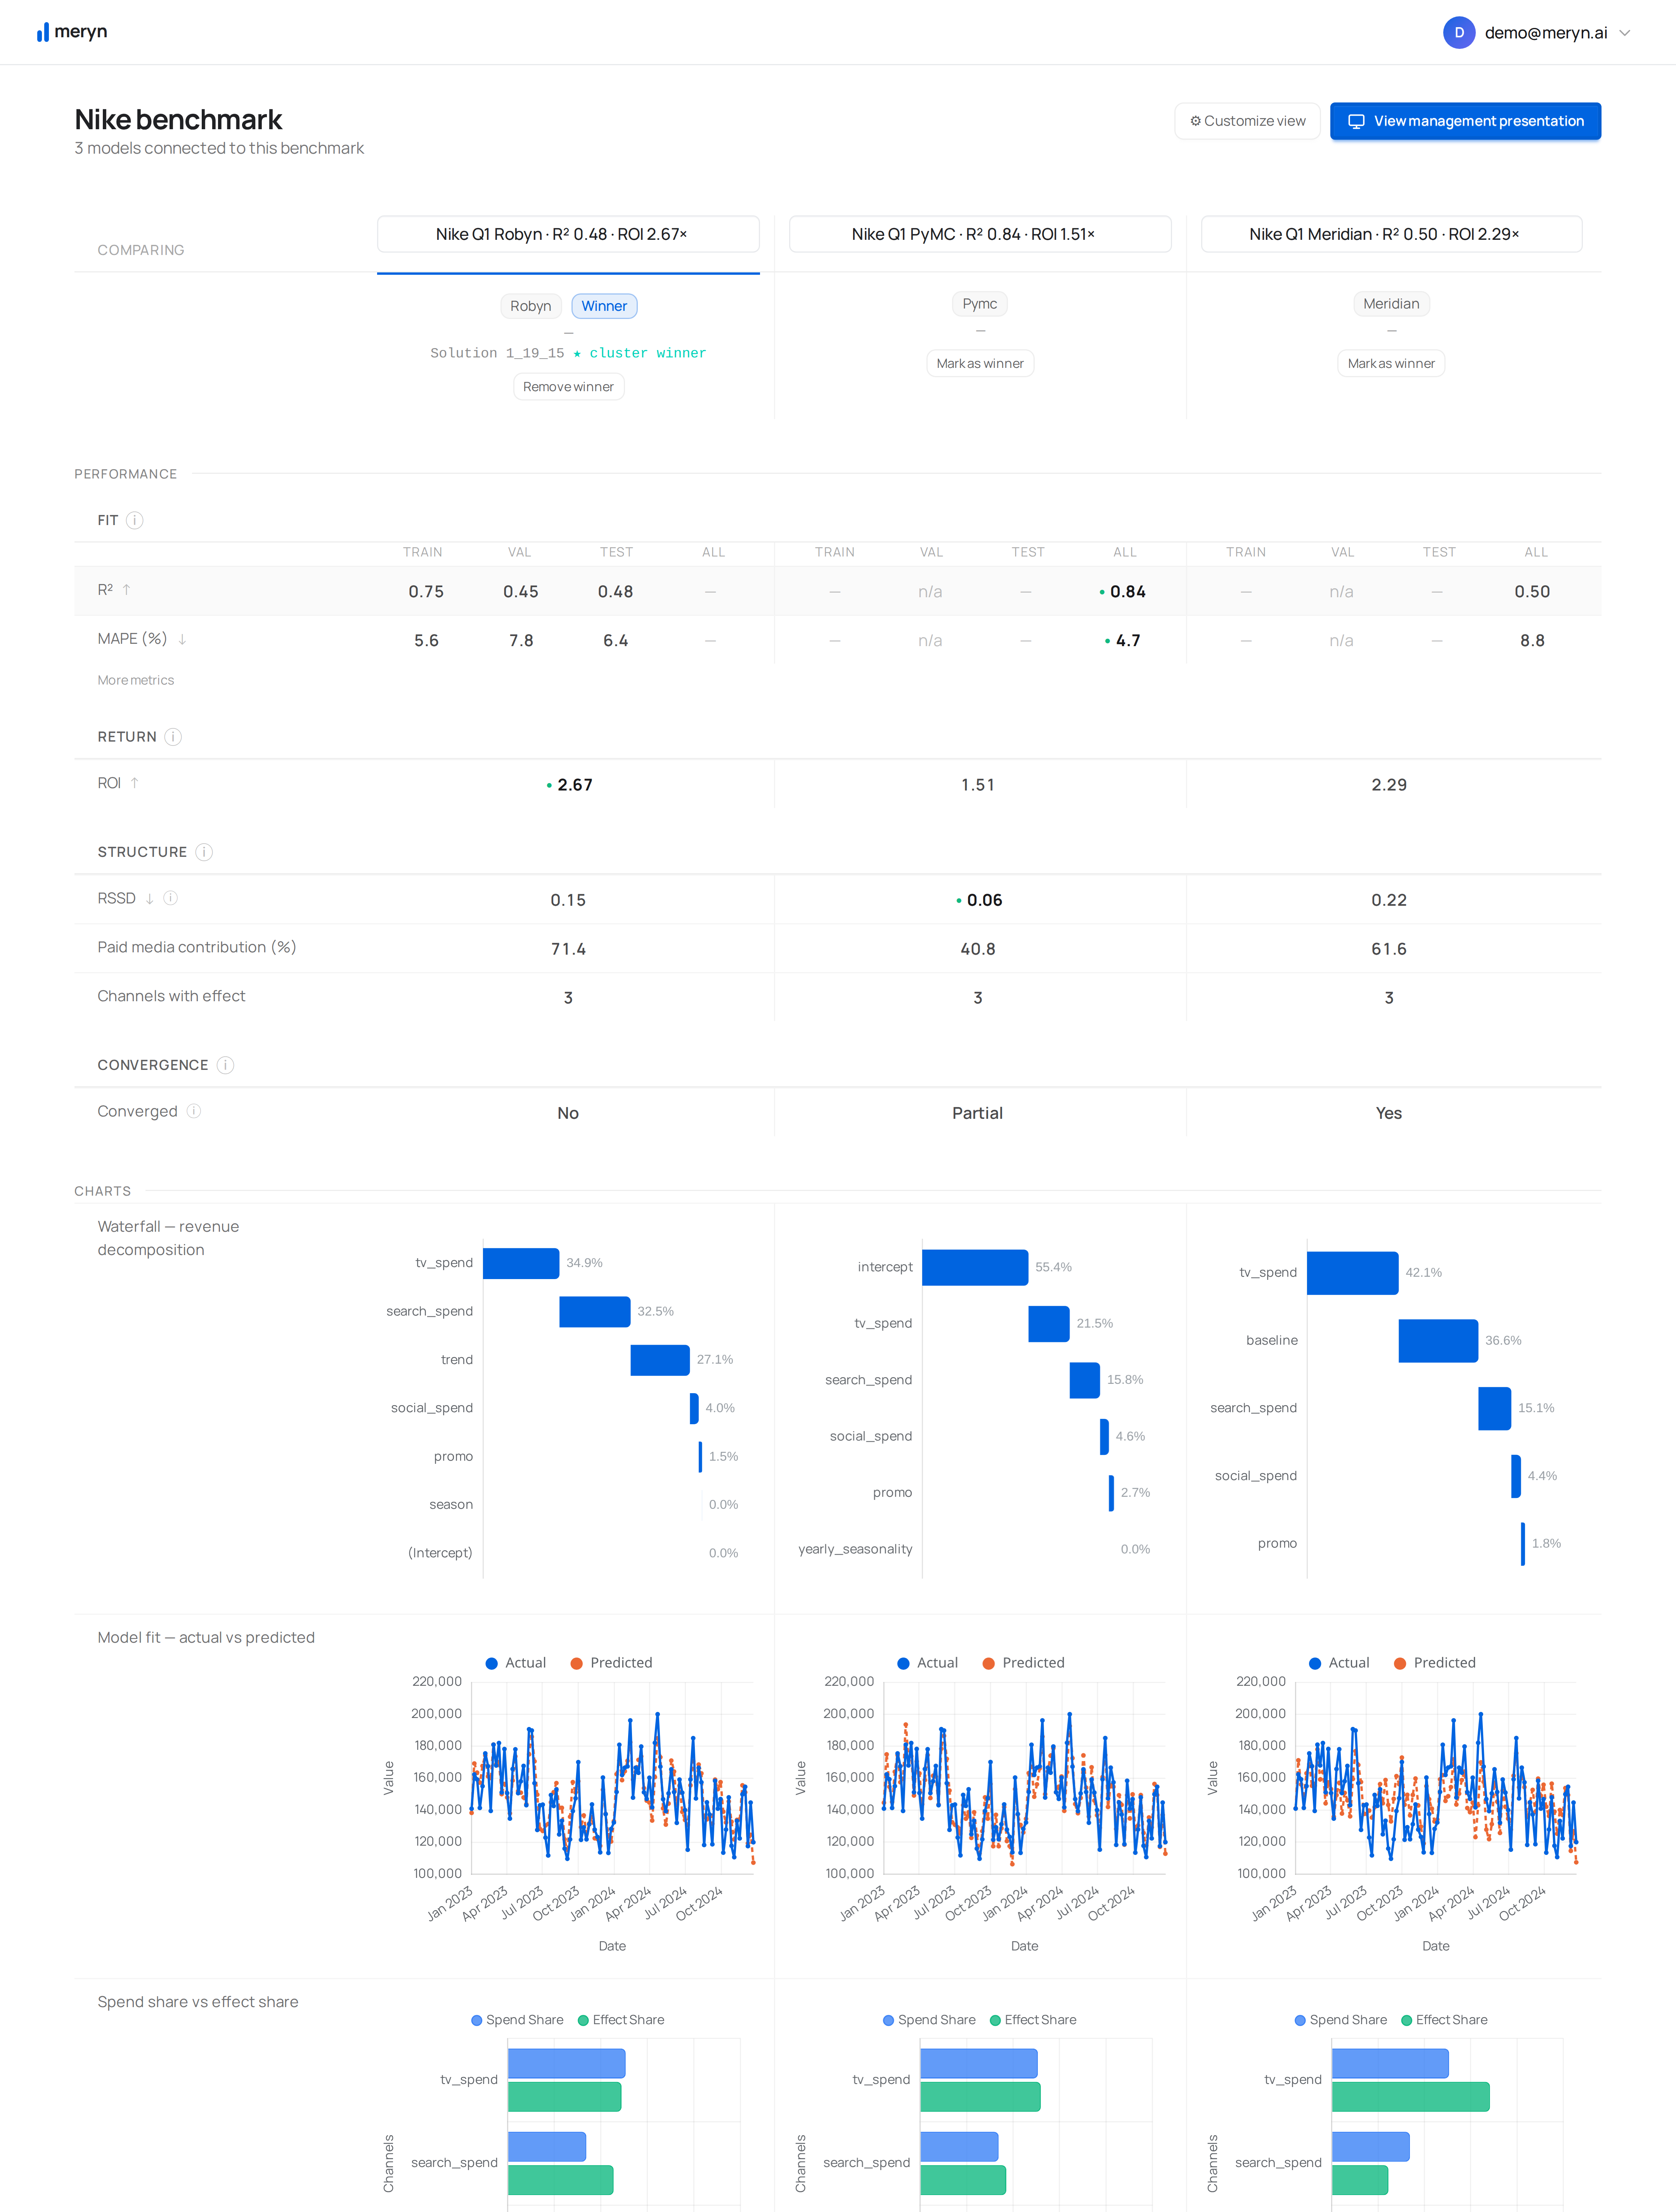Viewport: 1676px width, 2212px height.
Task: Click Meridian Converged value Yes
Action: pos(1389,1113)
